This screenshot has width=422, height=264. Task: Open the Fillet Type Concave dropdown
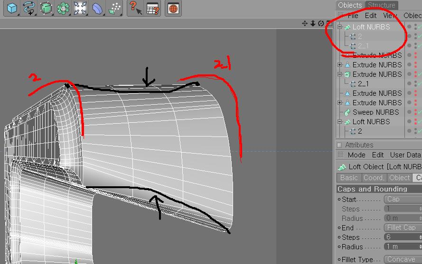tap(402, 259)
